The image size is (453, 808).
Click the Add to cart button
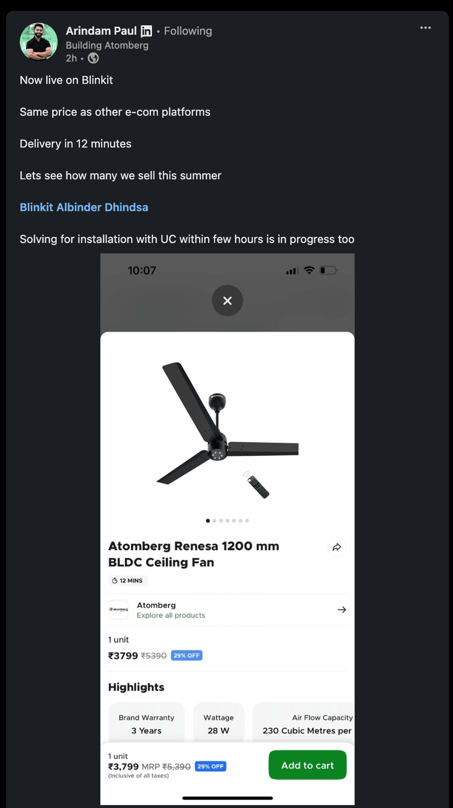click(307, 765)
